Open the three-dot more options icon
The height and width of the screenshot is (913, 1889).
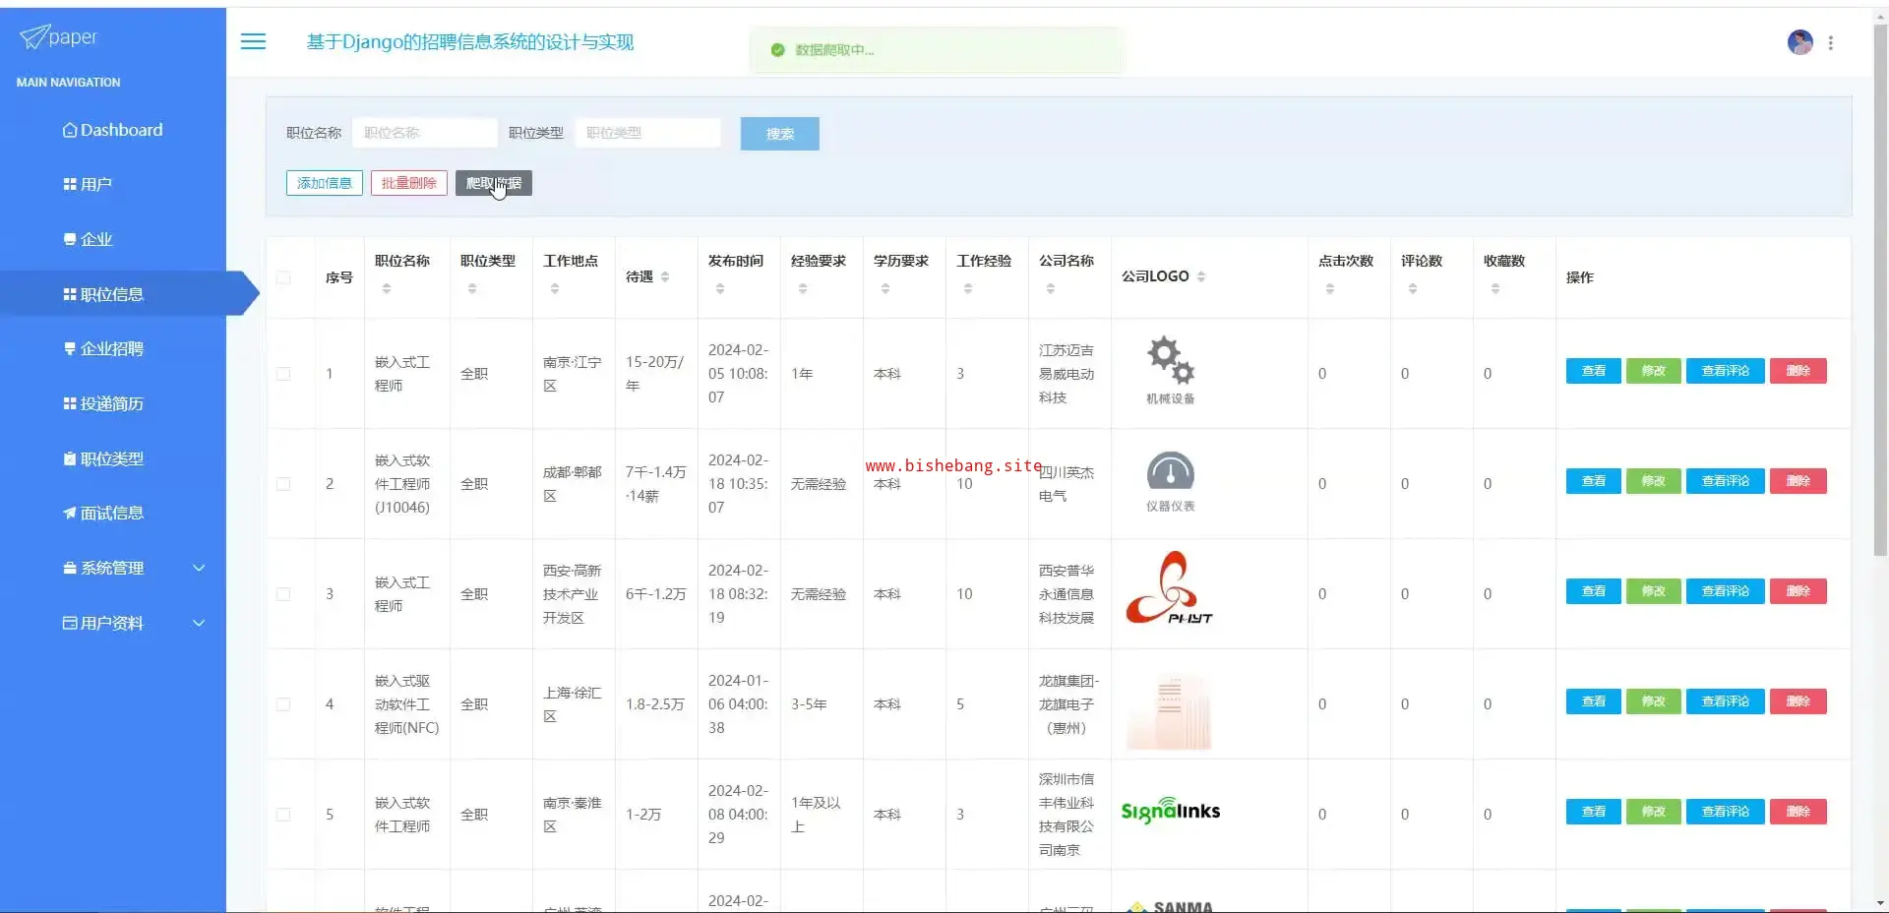coord(1830,42)
